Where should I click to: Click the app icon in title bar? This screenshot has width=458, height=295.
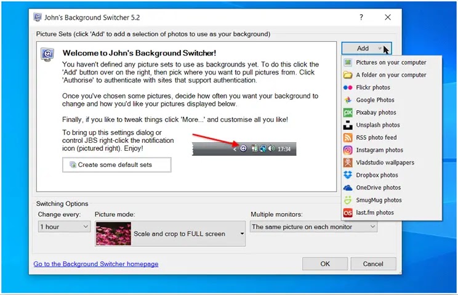(x=38, y=17)
